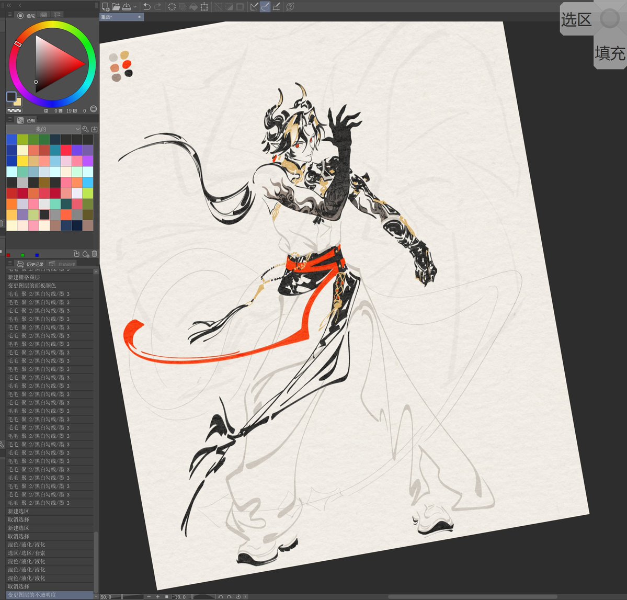Click the 填充 quick access button
Viewport: 627px width, 600px height.
tap(610, 53)
